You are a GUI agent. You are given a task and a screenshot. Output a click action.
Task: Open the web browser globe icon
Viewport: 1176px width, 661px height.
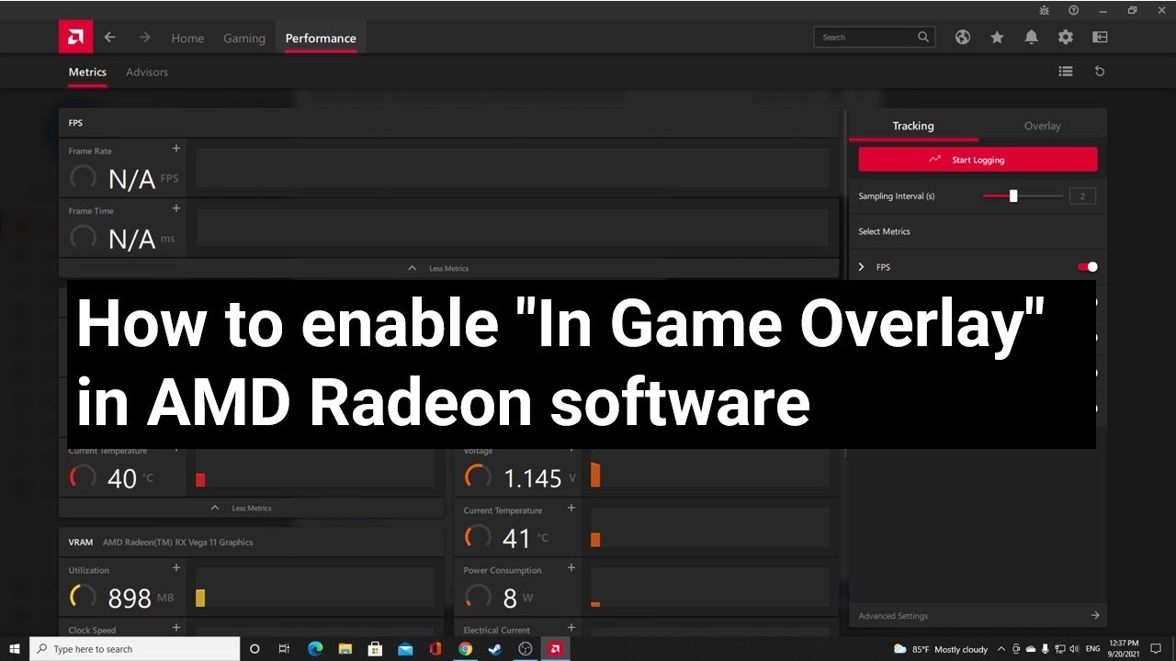click(x=963, y=38)
